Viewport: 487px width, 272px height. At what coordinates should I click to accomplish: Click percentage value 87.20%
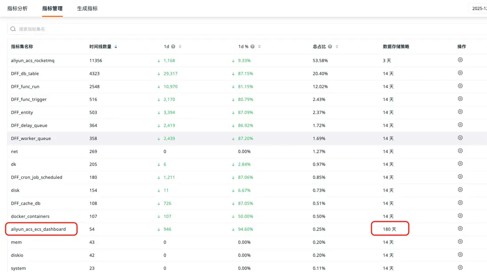(245, 139)
